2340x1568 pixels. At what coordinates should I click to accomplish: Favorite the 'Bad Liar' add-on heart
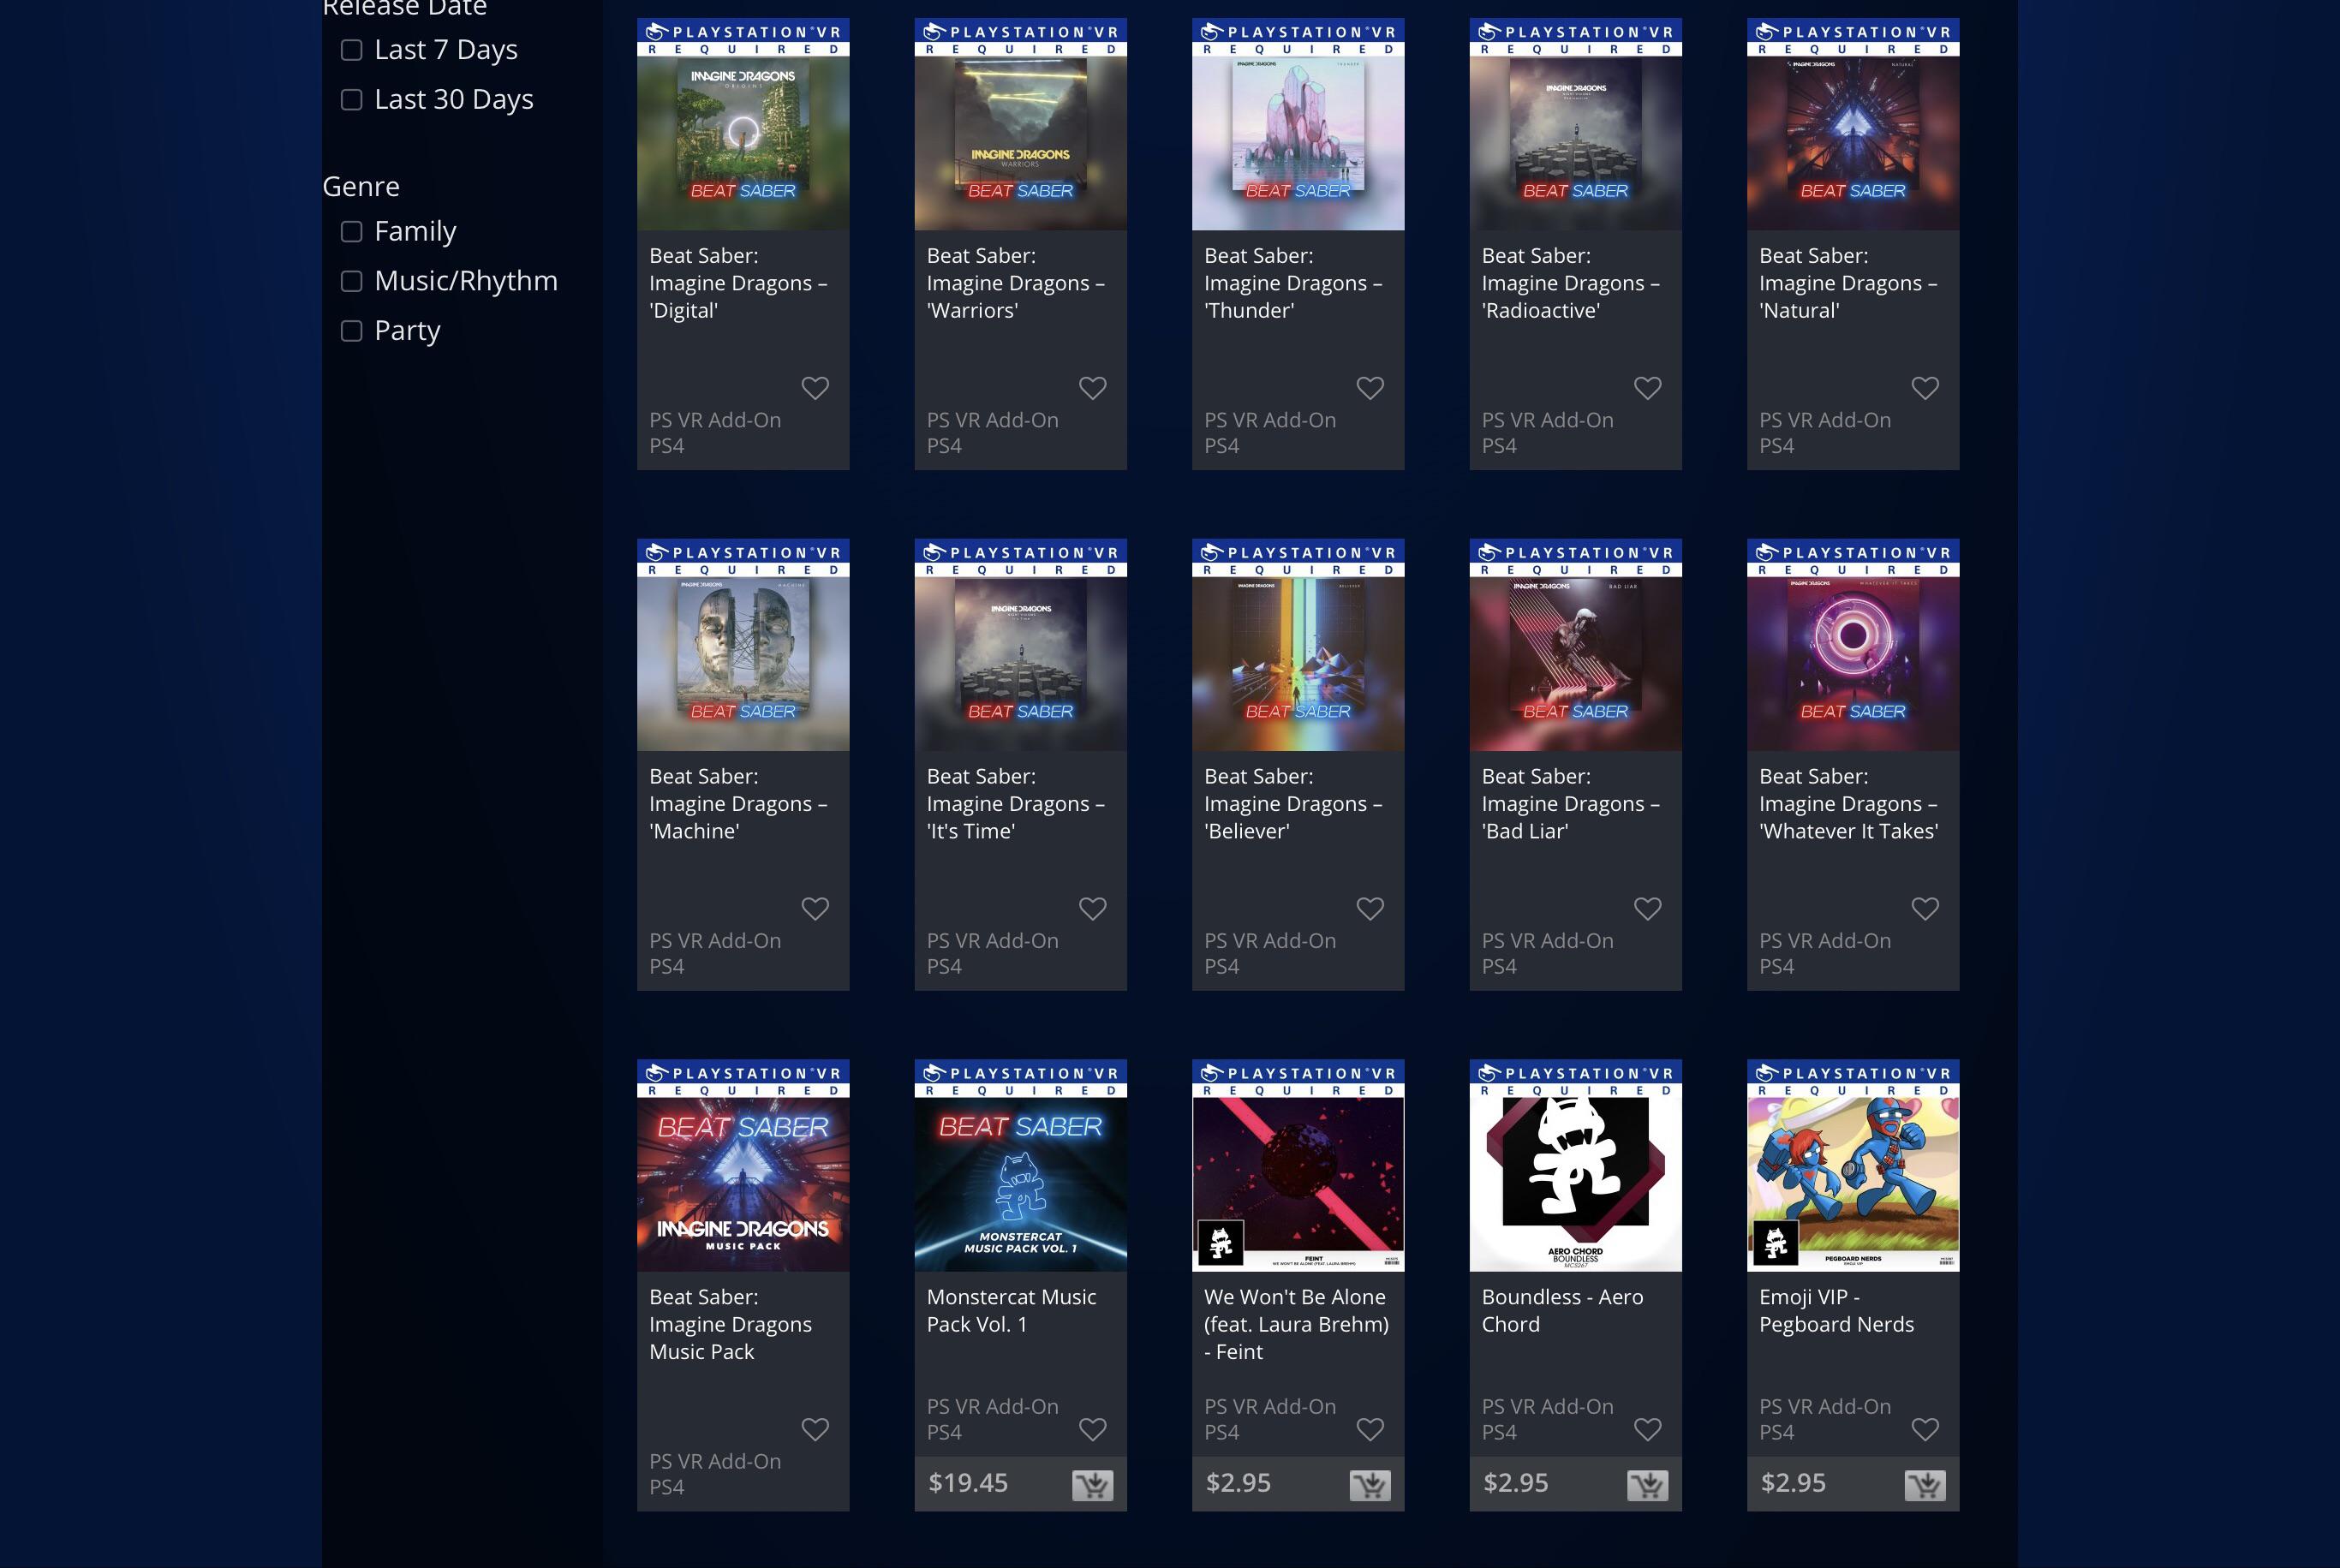coord(1648,909)
